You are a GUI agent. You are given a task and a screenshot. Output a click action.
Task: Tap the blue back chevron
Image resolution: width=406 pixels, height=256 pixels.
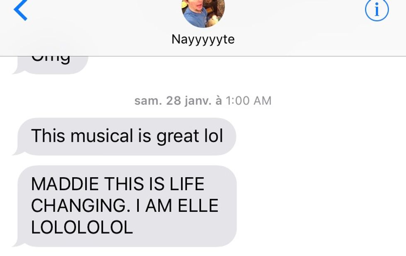(21, 10)
